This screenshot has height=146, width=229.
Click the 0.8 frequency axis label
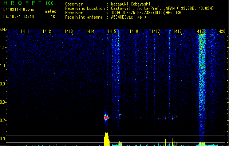(3, 102)
